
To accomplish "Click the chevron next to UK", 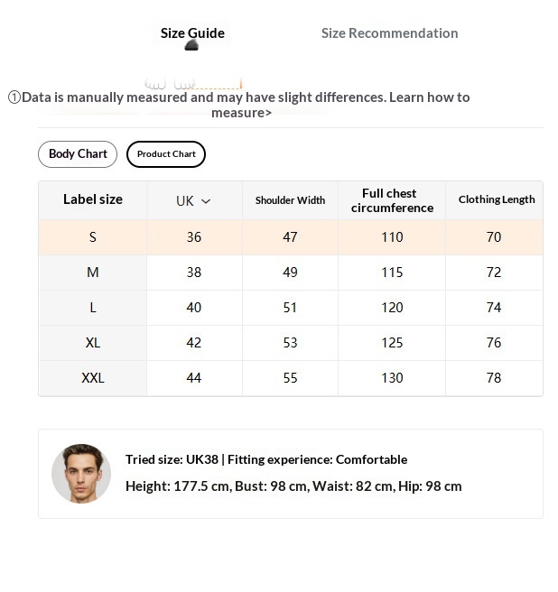I will click(x=206, y=201).
